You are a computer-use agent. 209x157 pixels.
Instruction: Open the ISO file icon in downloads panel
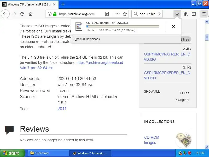(79, 26)
